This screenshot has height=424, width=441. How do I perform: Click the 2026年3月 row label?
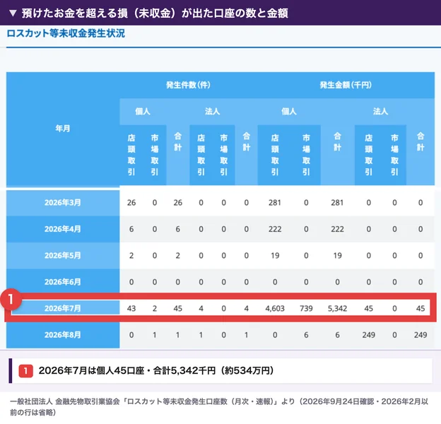(x=63, y=202)
